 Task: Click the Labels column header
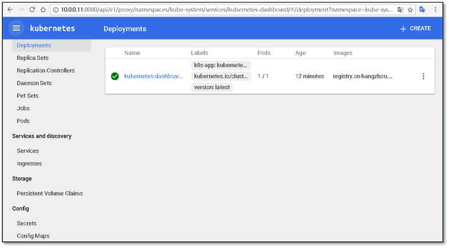tap(199, 53)
